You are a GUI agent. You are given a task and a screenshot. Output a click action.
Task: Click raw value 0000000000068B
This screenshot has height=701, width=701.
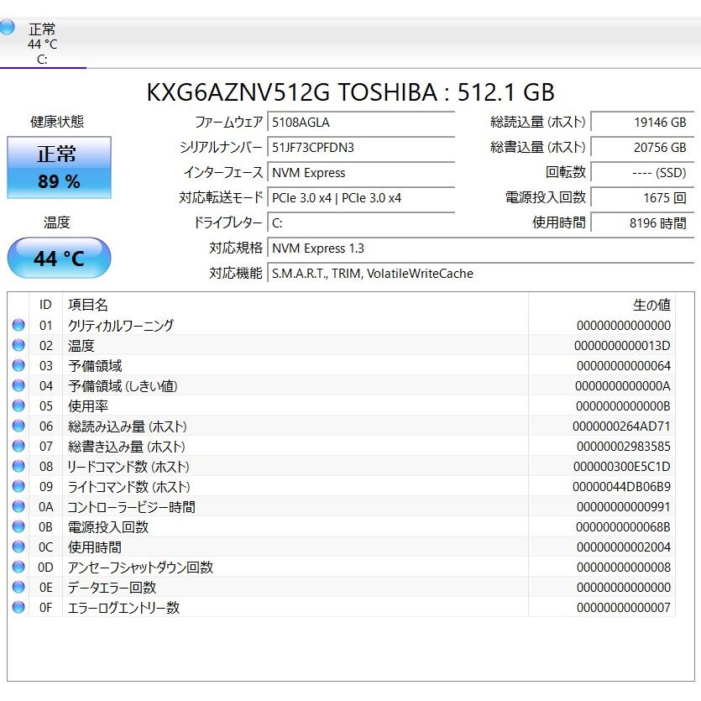pos(623,526)
